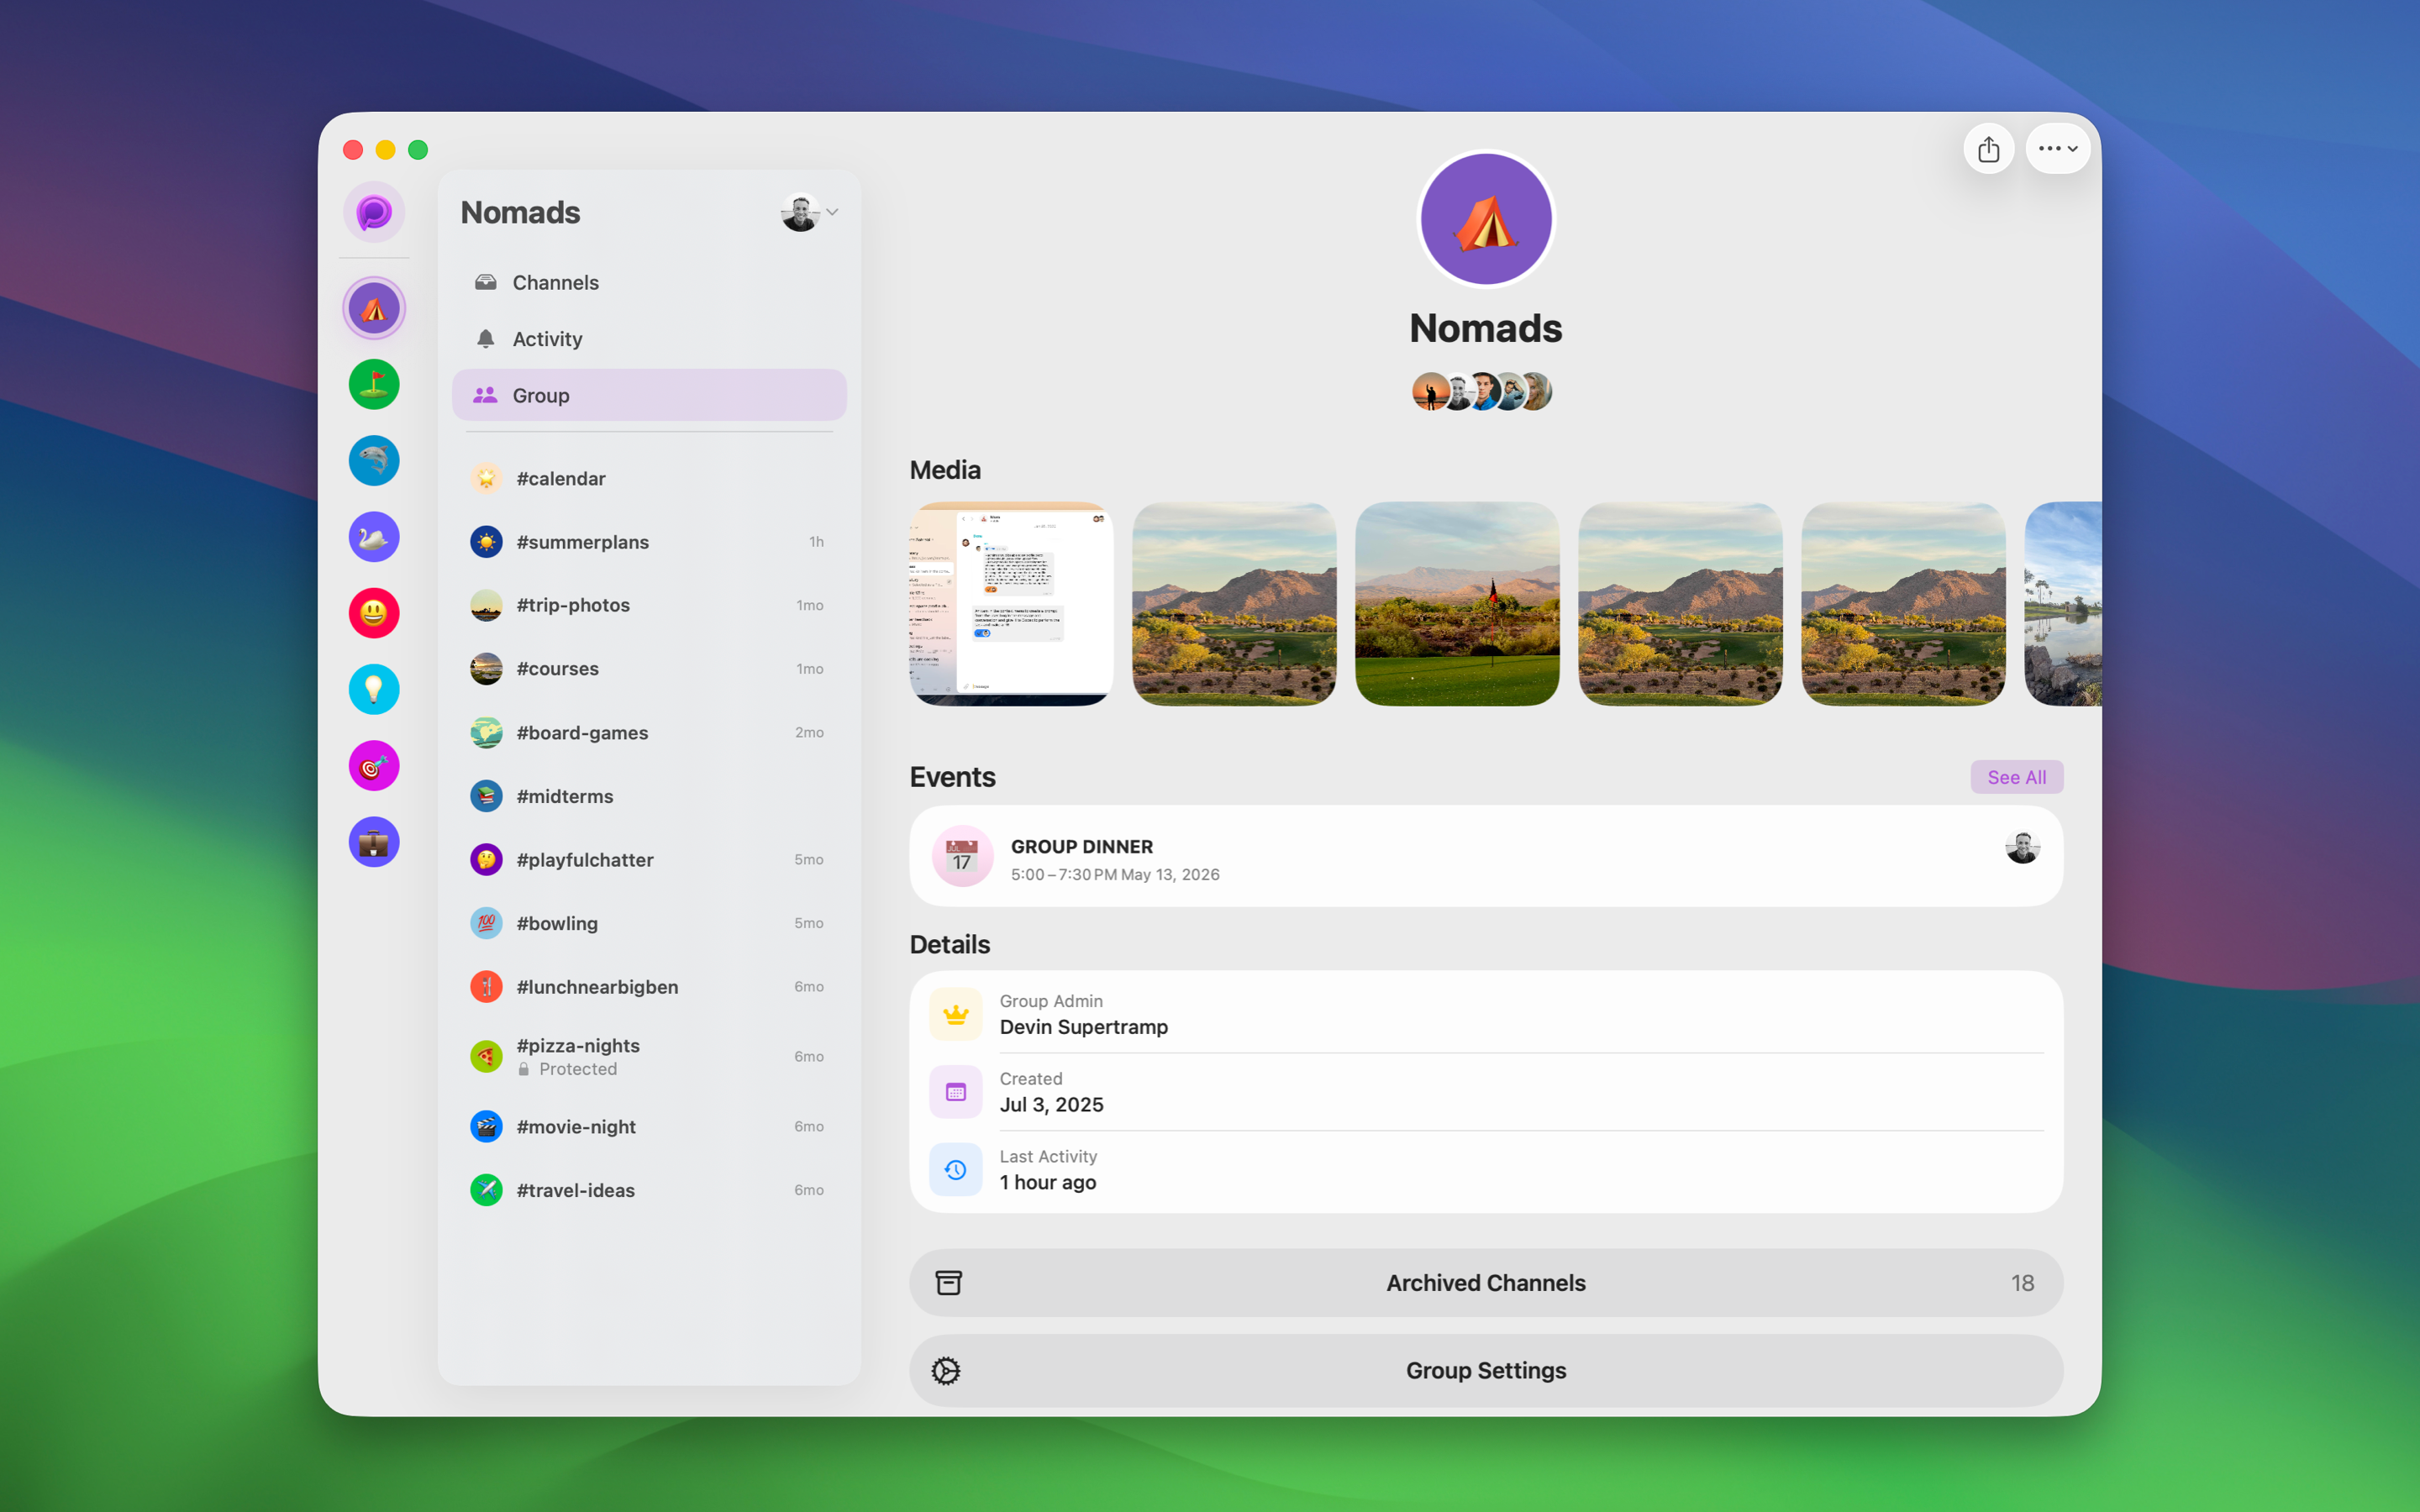Screen dimensions: 2420x1512
Task: Click See All events
Action: click(2016, 777)
